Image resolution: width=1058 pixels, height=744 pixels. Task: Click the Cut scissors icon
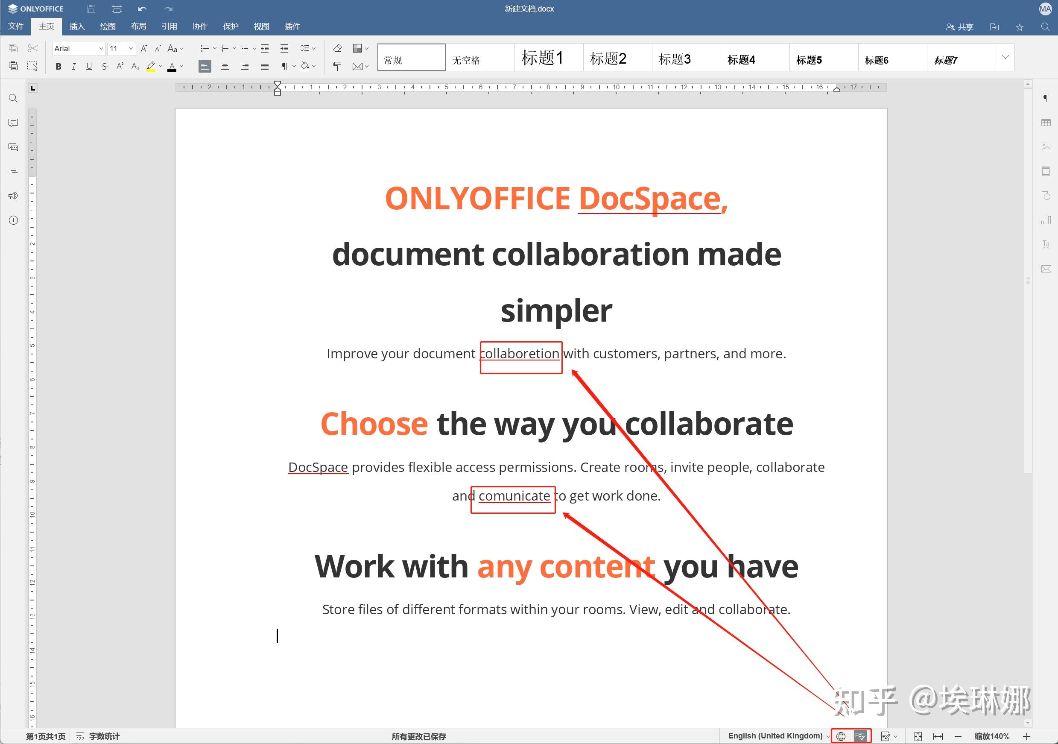(x=32, y=48)
